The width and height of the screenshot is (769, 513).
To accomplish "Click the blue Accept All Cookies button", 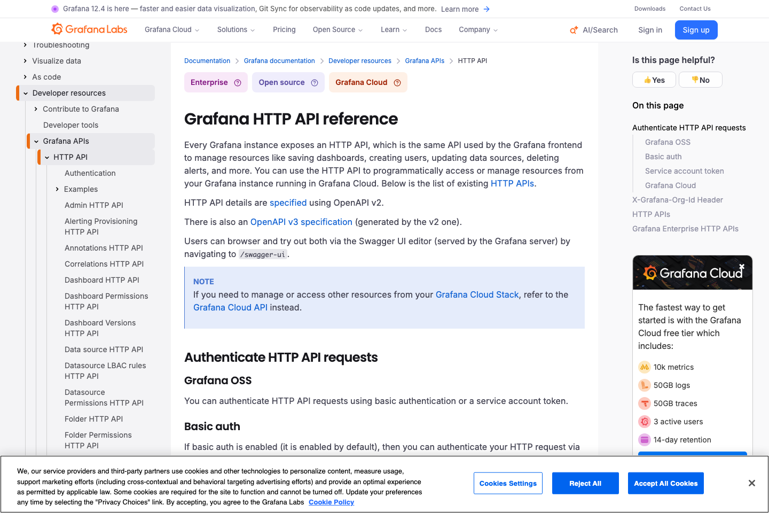I will click(665, 483).
